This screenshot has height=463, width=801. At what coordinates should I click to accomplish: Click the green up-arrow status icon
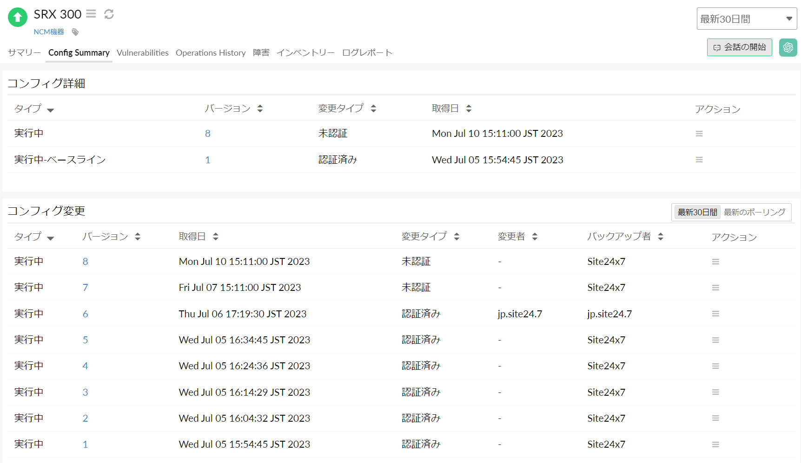[18, 18]
